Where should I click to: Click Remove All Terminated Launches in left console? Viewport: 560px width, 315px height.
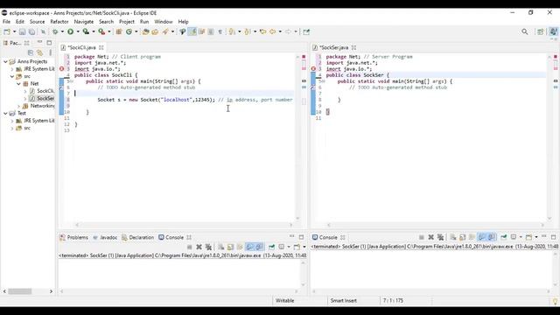coord(208,247)
